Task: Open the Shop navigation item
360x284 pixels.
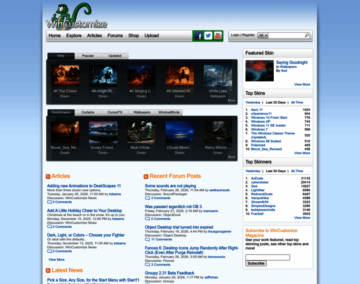Action: click(x=134, y=35)
